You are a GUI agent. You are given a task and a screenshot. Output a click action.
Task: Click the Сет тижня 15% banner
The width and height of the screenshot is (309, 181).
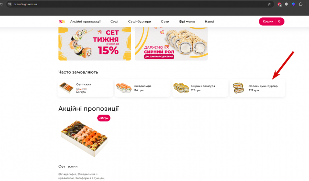pyautogui.click(x=95, y=44)
